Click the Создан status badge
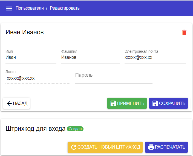This screenshot has height=156, width=193. 75,129
